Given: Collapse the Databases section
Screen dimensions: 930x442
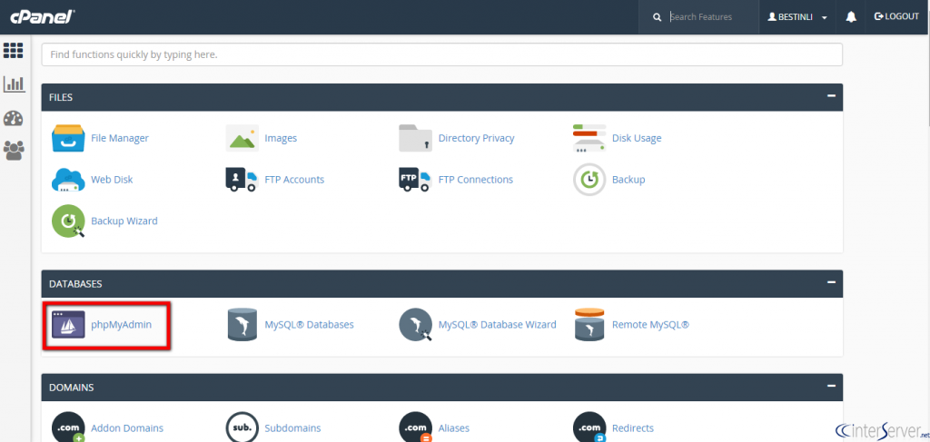Looking at the screenshot, I should 830,283.
